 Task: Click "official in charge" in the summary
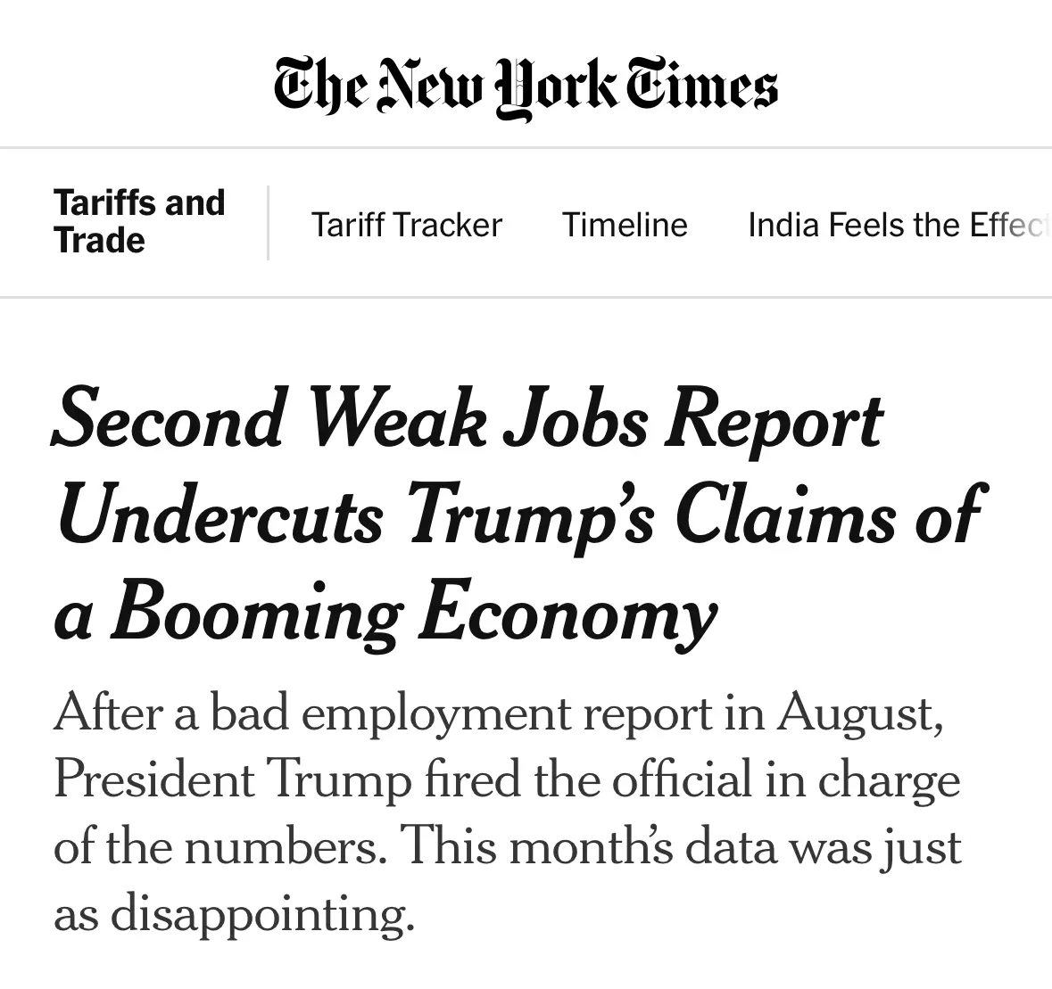(785, 780)
